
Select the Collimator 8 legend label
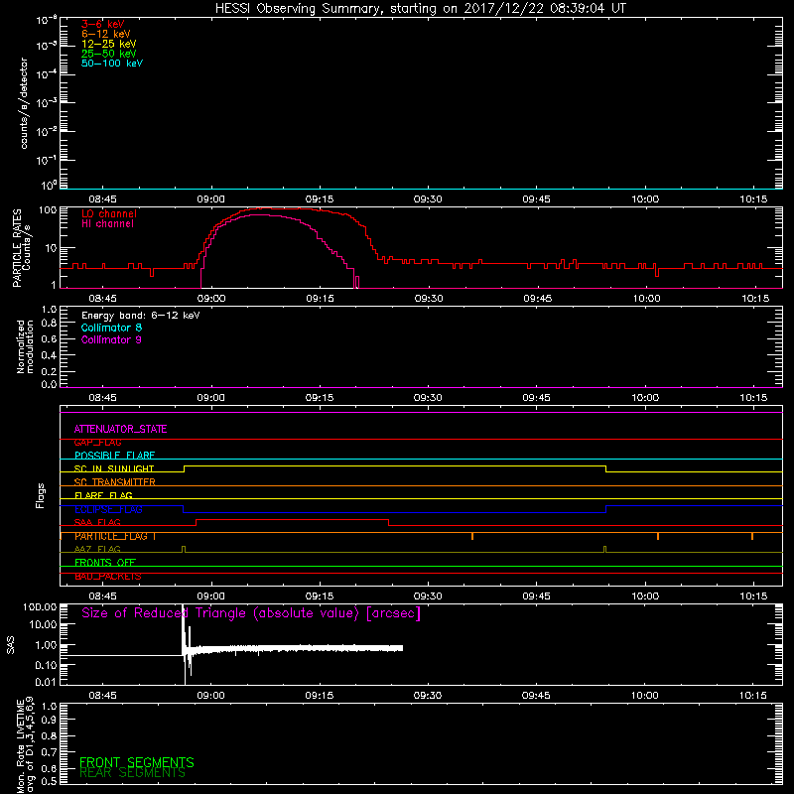(x=111, y=328)
